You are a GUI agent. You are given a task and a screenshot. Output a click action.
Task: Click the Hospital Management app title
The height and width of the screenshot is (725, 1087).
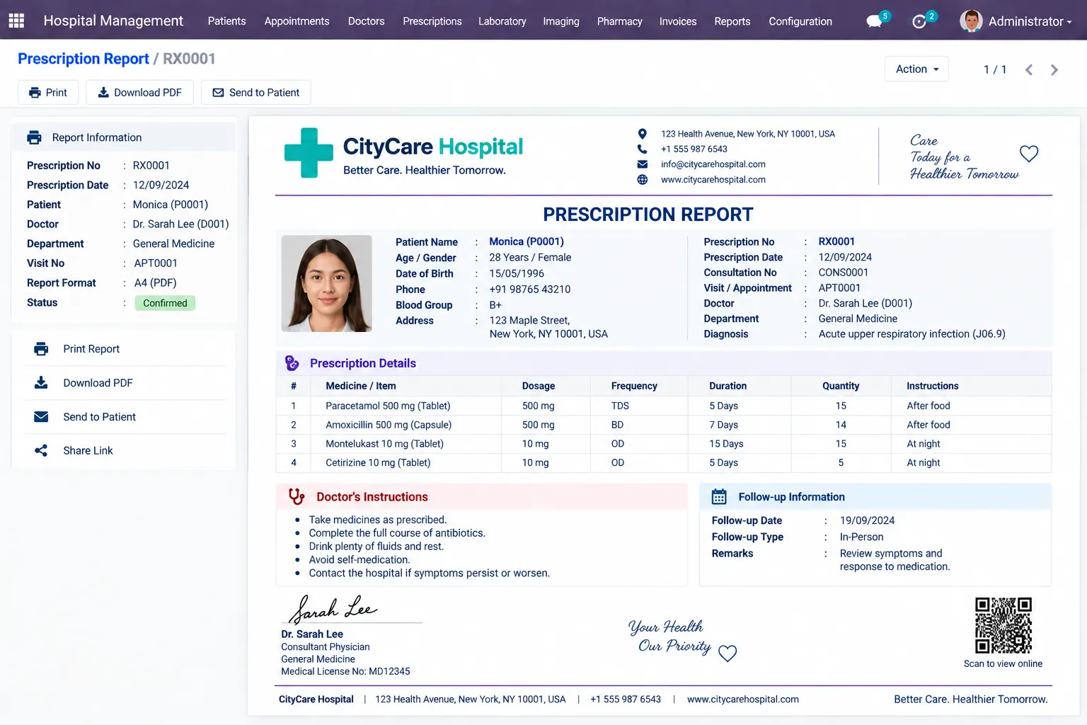coord(113,21)
